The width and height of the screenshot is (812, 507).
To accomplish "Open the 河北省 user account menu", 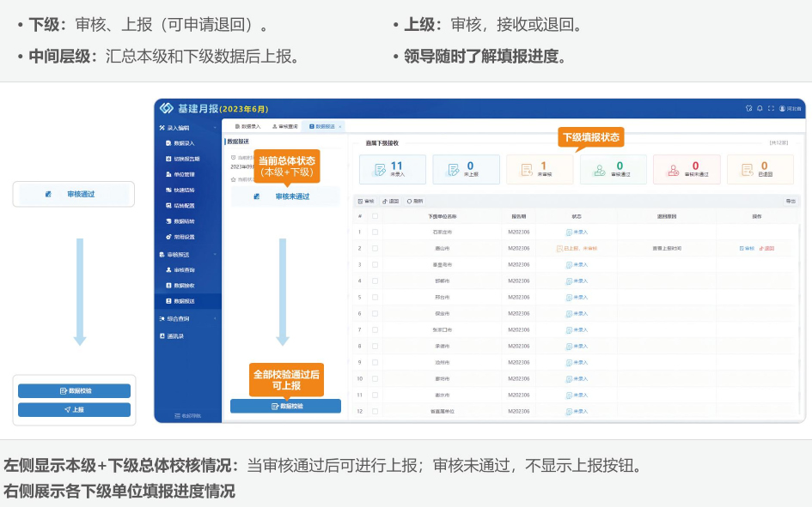I will click(791, 109).
